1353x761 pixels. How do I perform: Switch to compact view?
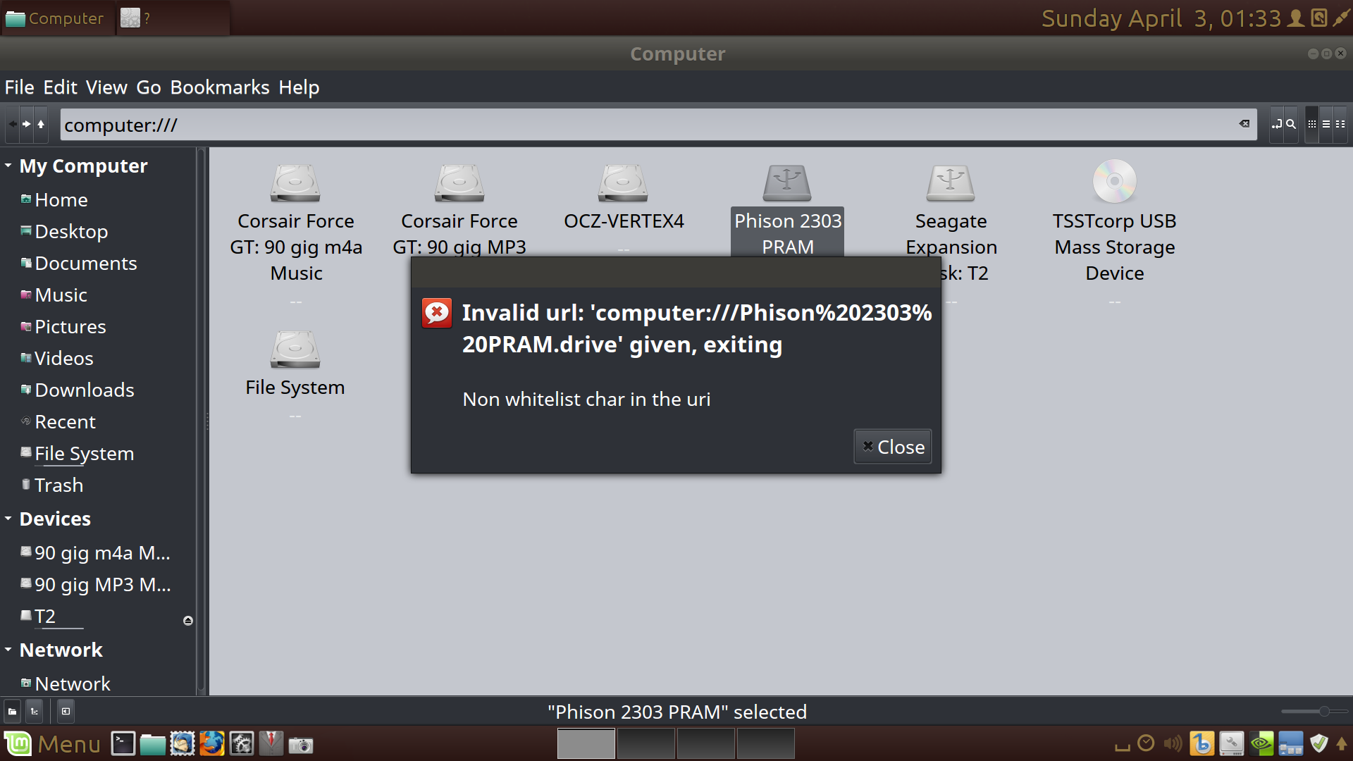click(x=1340, y=124)
